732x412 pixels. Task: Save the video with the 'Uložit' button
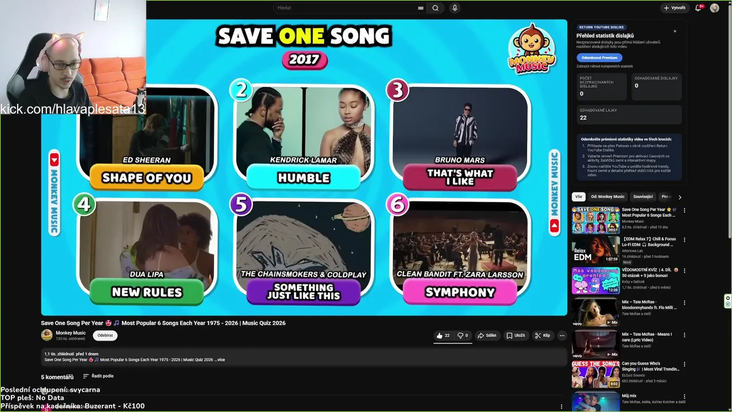click(x=516, y=335)
